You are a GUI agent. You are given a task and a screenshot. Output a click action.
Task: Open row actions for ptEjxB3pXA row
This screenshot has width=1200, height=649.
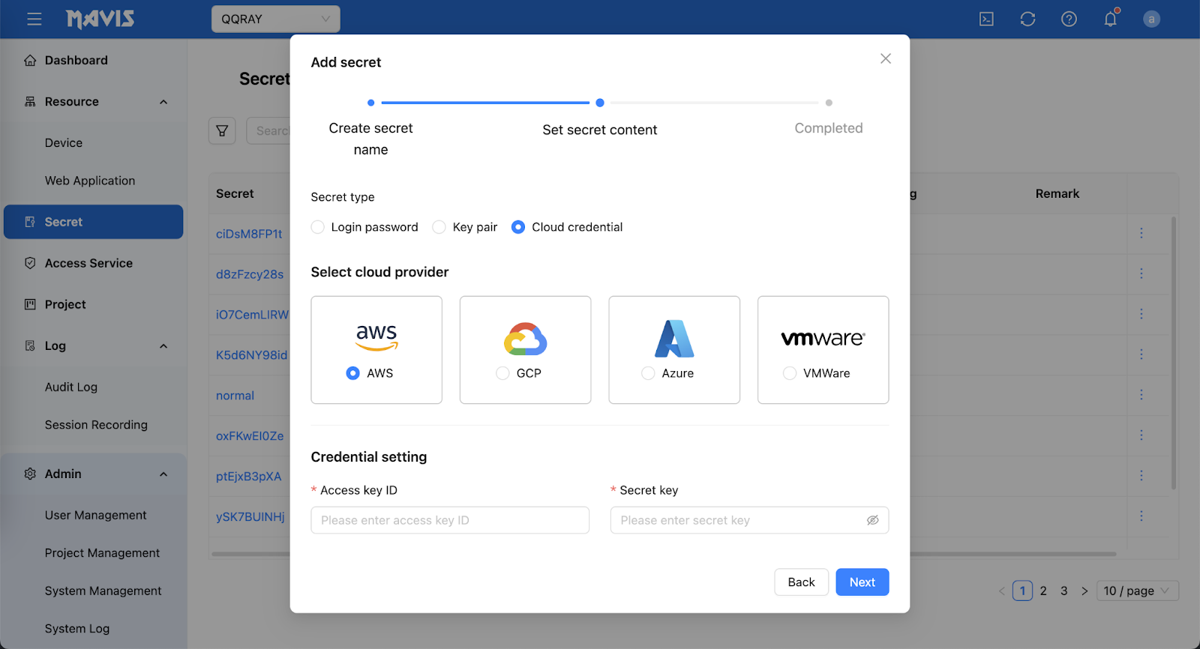pyautogui.click(x=1141, y=476)
